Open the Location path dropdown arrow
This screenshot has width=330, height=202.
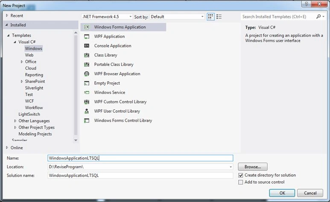tap(231, 167)
